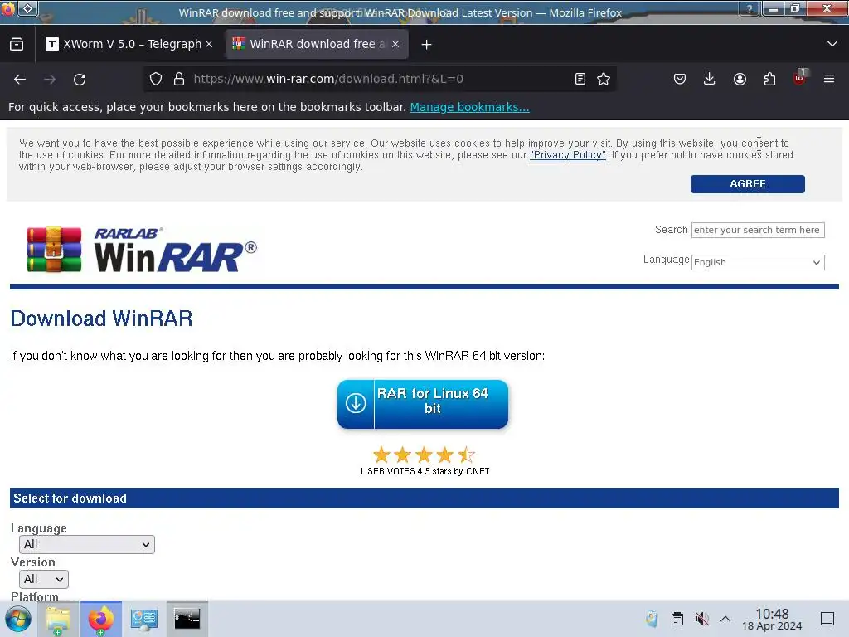Open the Privacy Policy link
The image size is (849, 637).
pos(567,155)
